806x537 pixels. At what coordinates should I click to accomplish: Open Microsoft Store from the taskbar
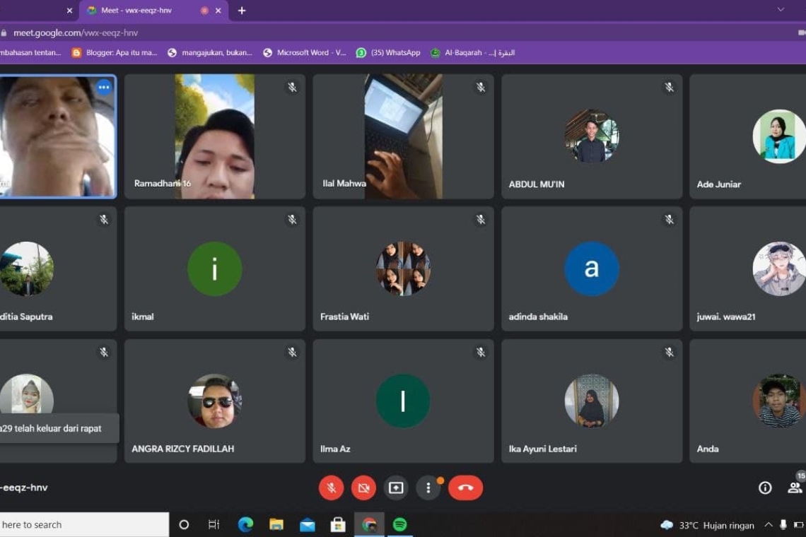click(x=338, y=525)
